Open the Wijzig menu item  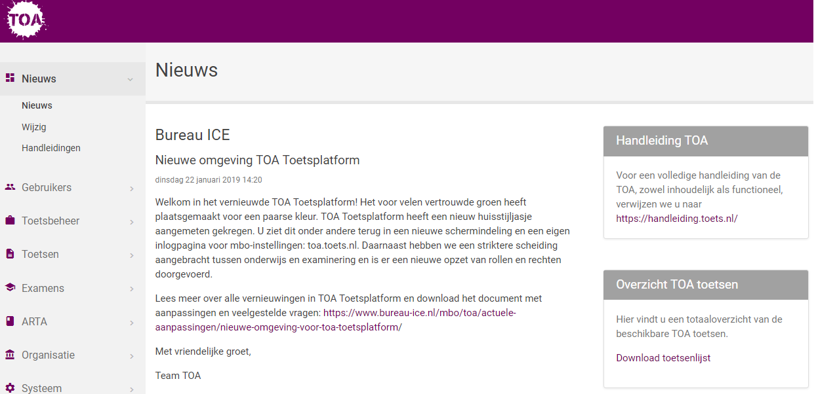coord(34,126)
